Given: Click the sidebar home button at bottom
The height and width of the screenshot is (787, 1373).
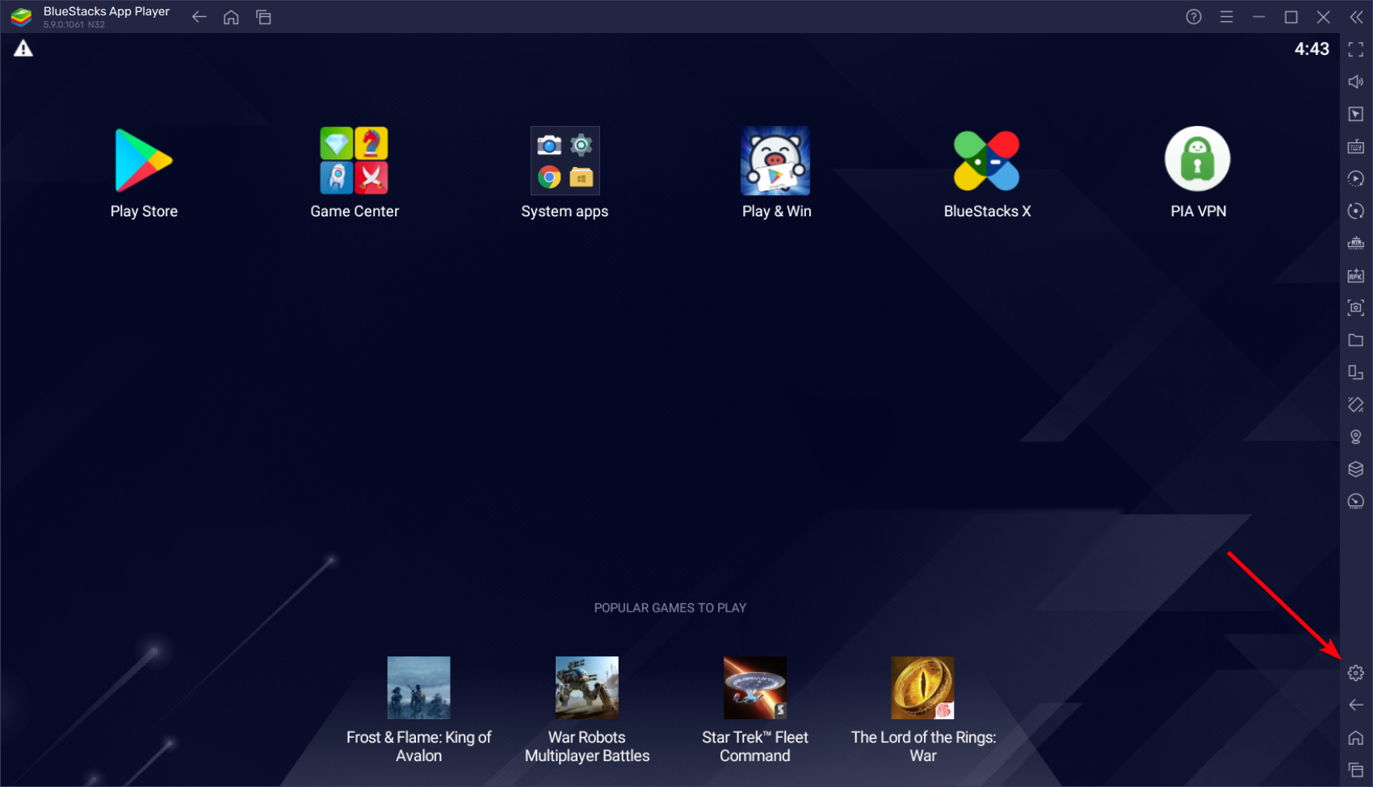Looking at the screenshot, I should coord(1356,738).
